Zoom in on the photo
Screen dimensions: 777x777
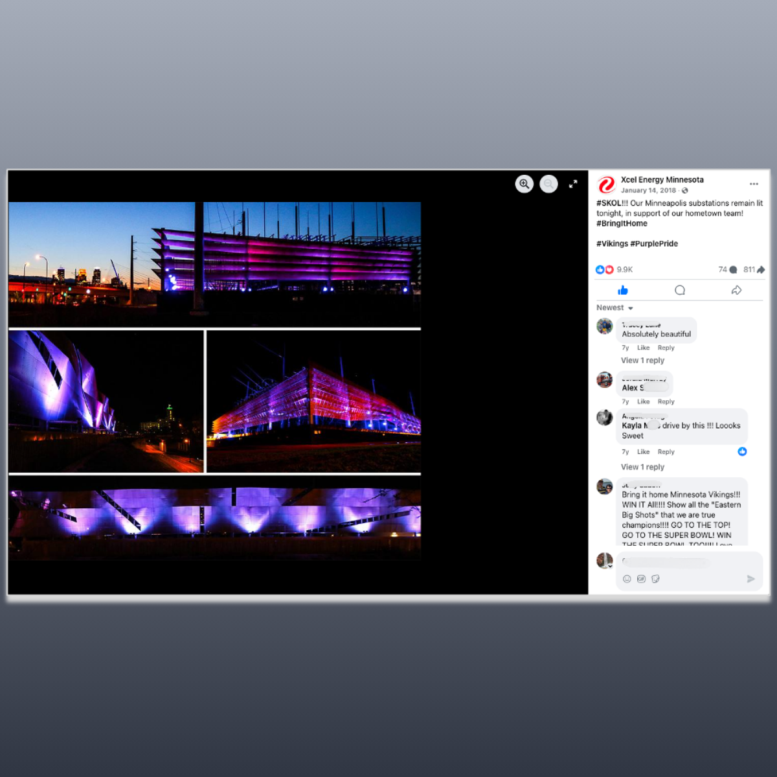524,184
